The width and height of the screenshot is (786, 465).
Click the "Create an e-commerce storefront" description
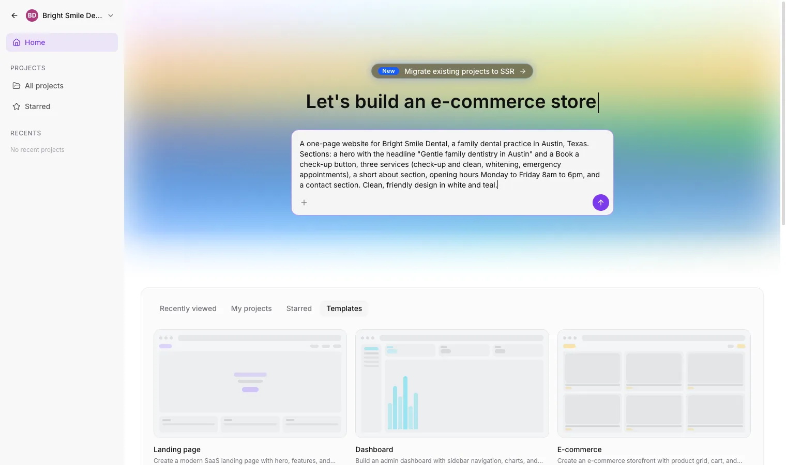tap(649, 461)
